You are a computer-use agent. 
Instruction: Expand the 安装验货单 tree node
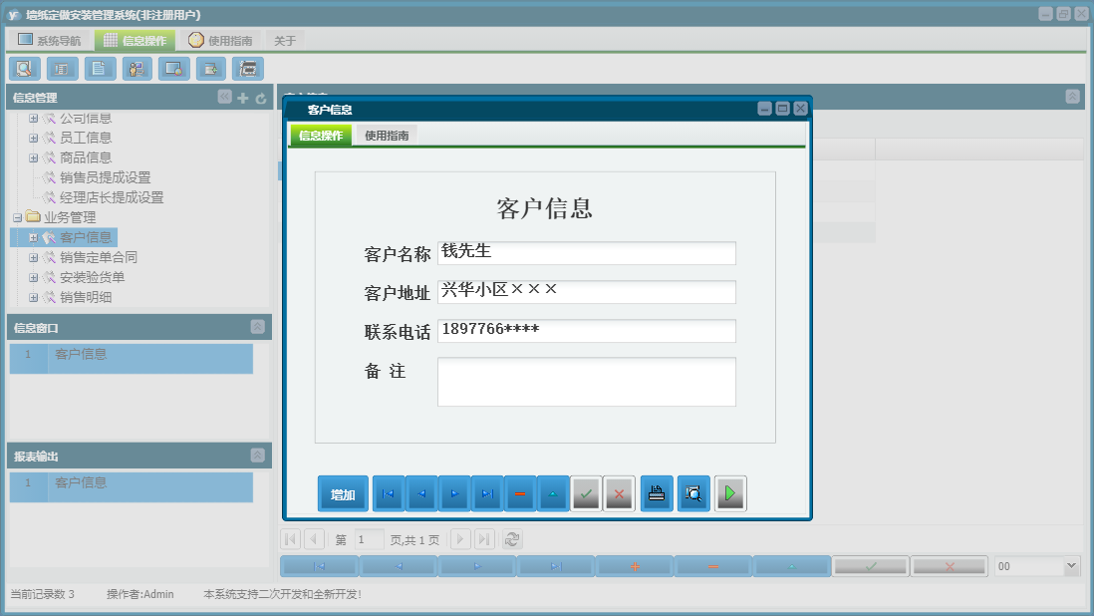tap(33, 278)
